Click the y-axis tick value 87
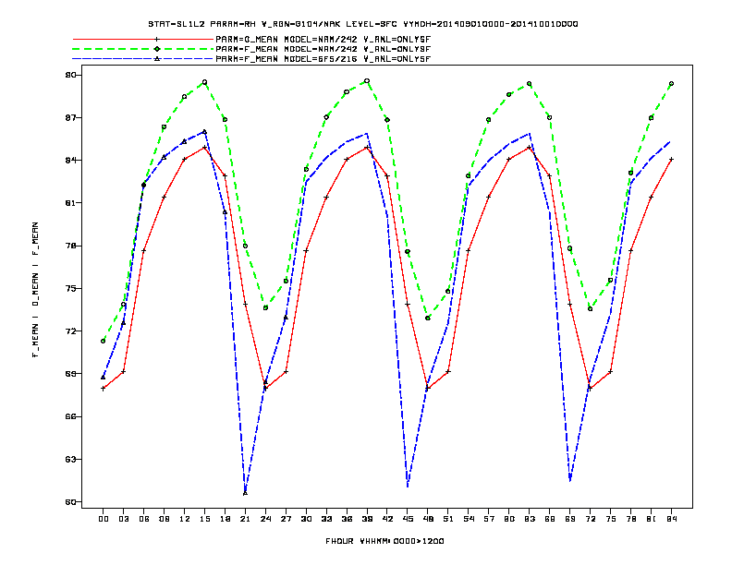The width and height of the screenshot is (732, 565). [70, 118]
